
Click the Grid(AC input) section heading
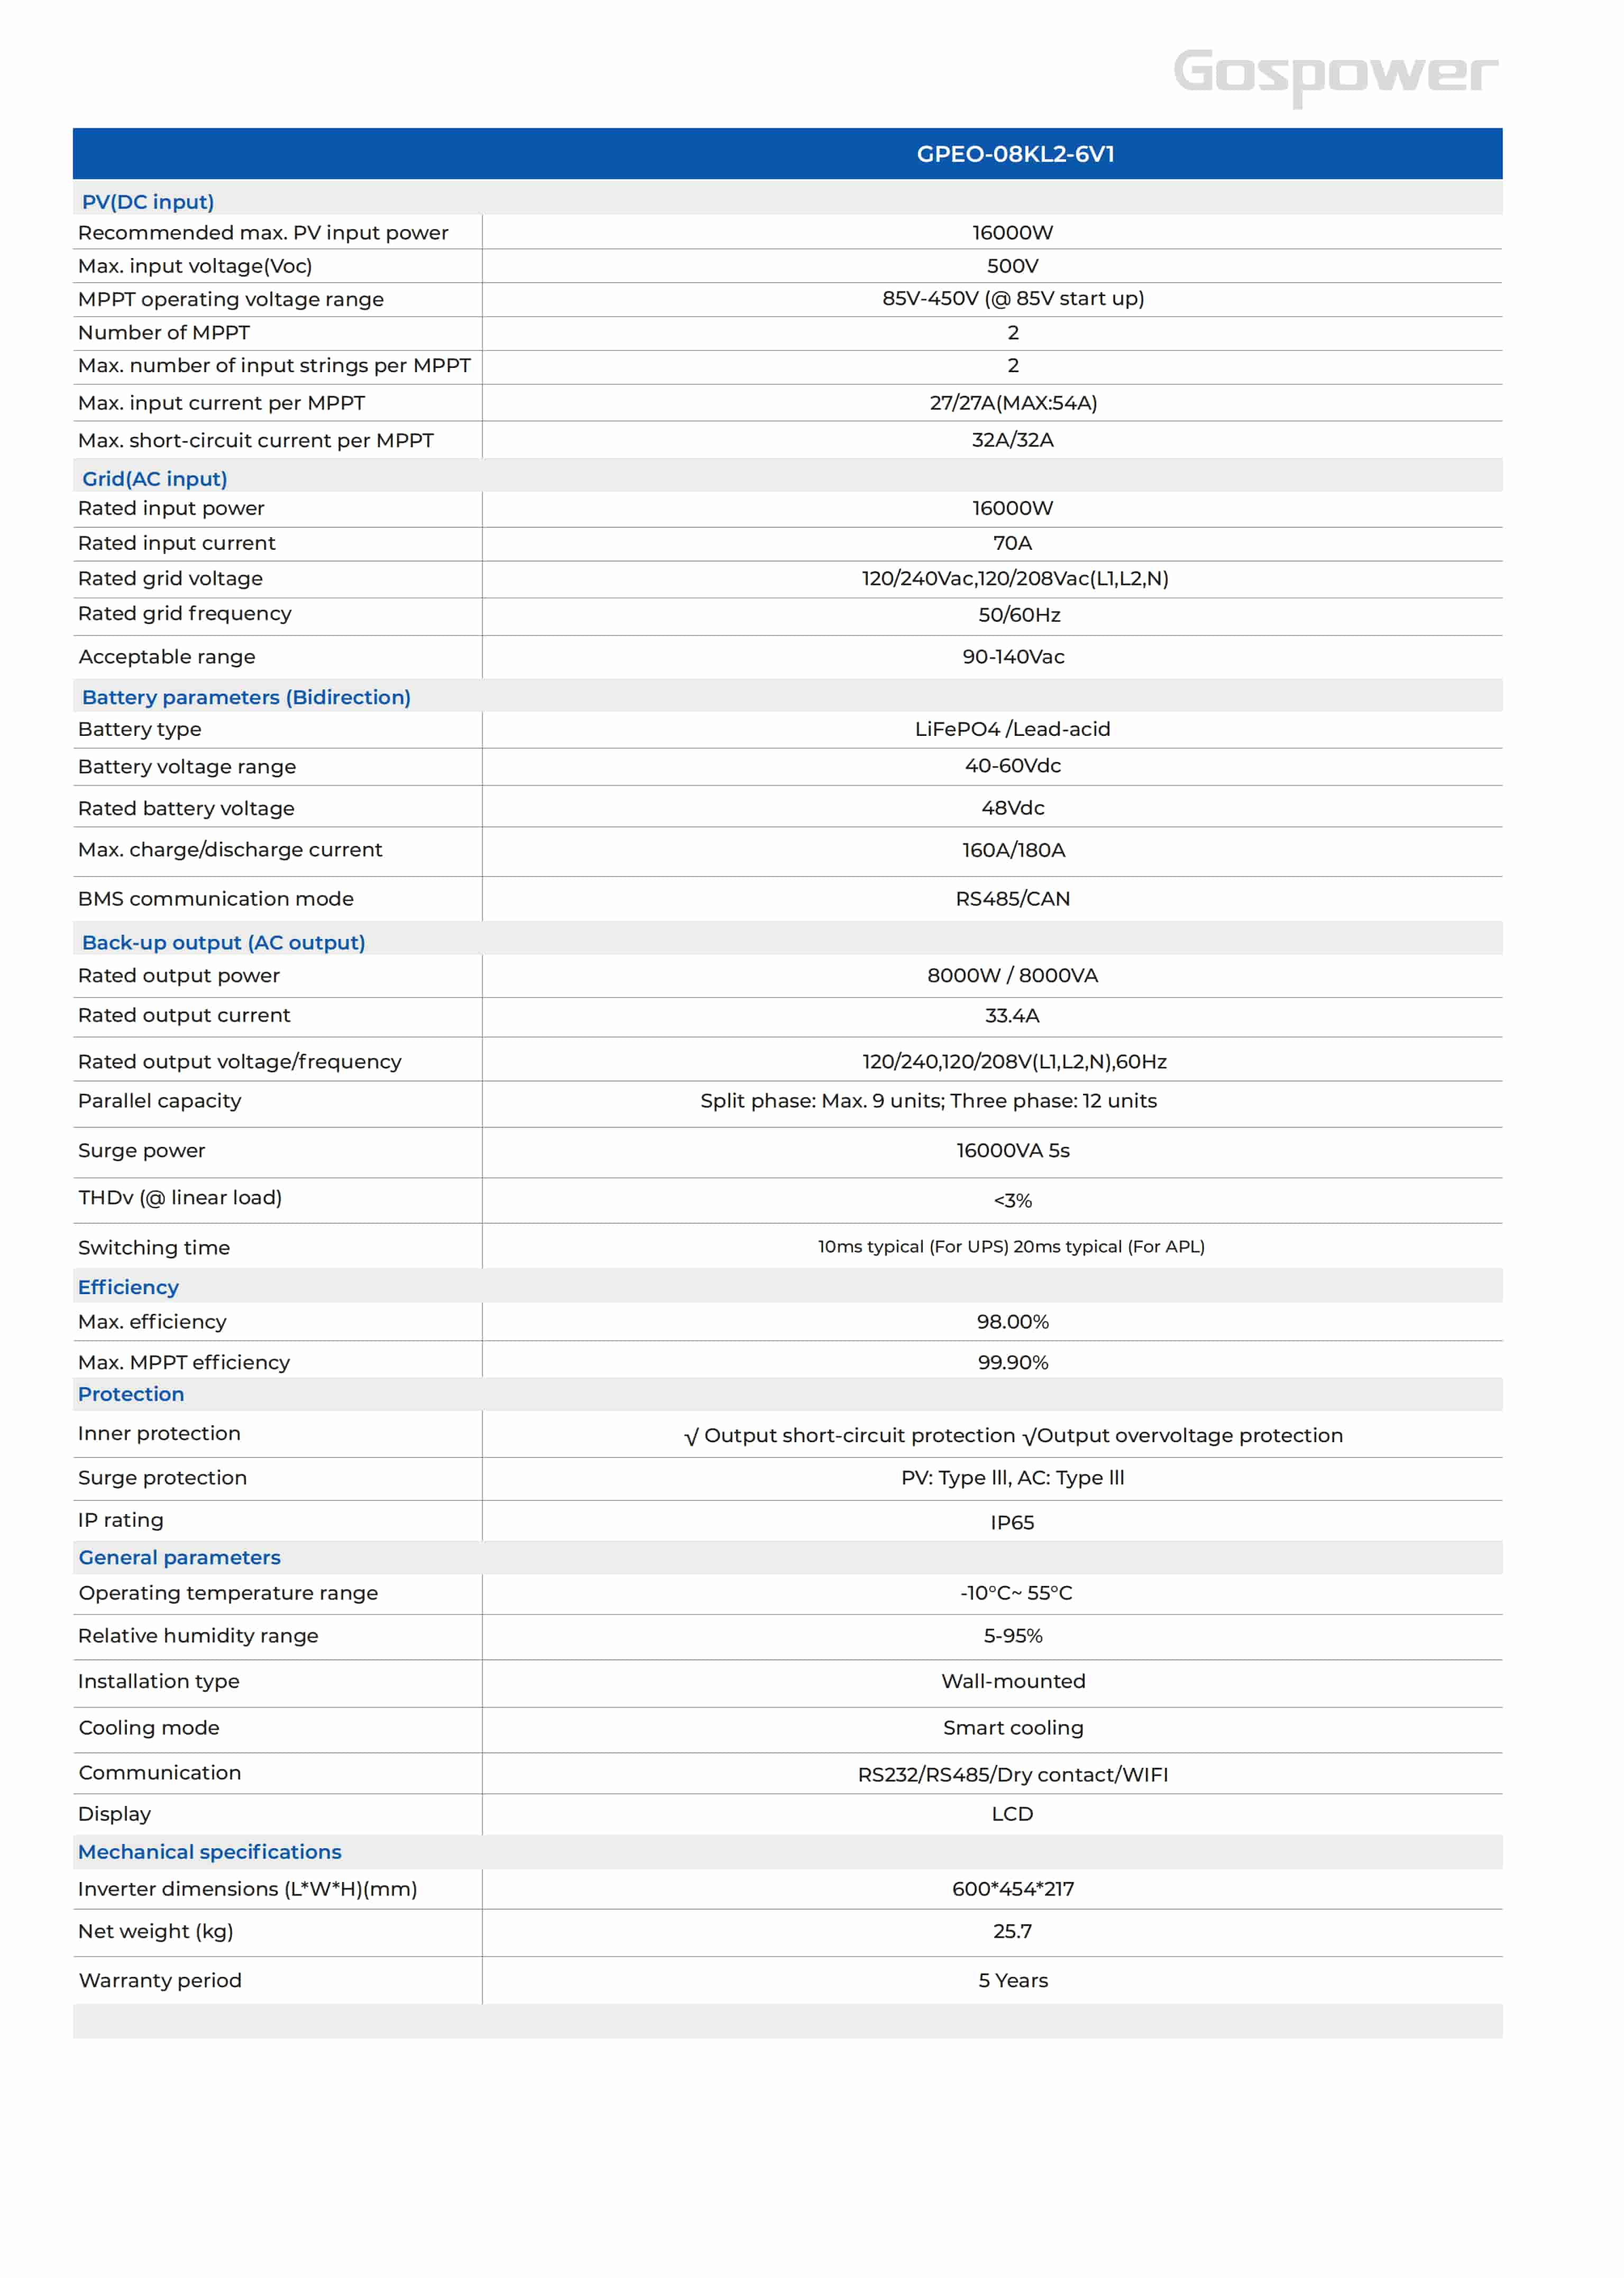click(155, 479)
